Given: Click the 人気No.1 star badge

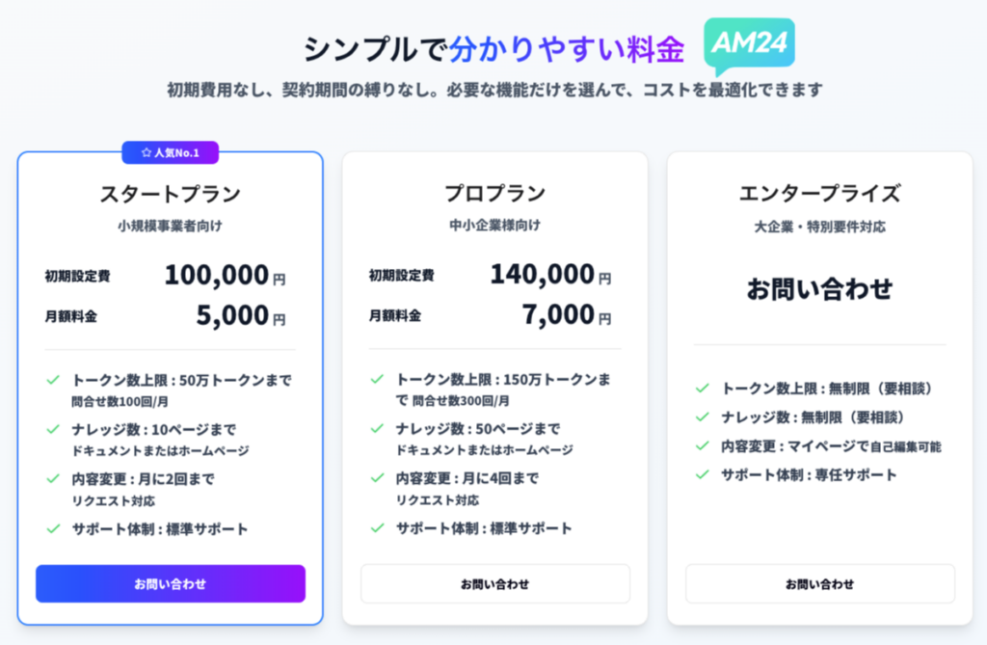Looking at the screenshot, I should pos(170,152).
